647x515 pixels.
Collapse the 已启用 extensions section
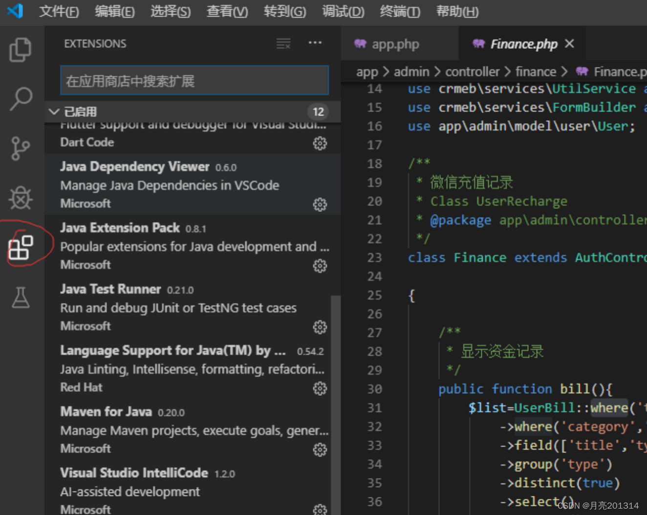(54, 112)
